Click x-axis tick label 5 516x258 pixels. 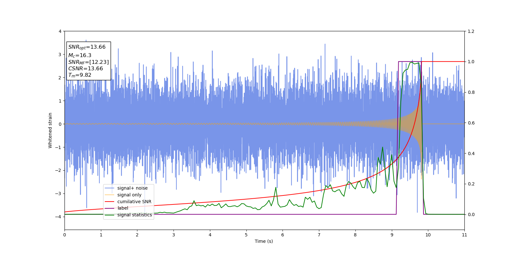246,235
